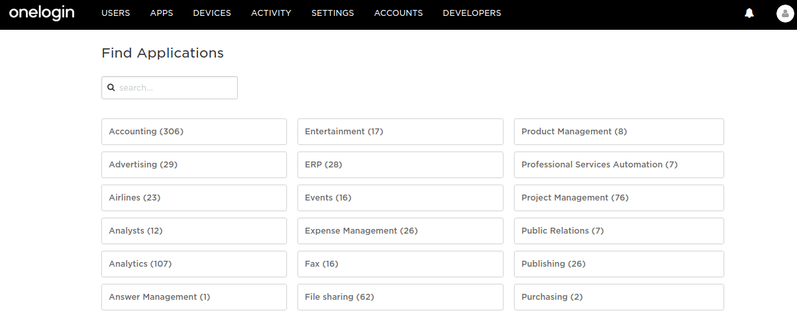Open the Users menu

coord(115,13)
